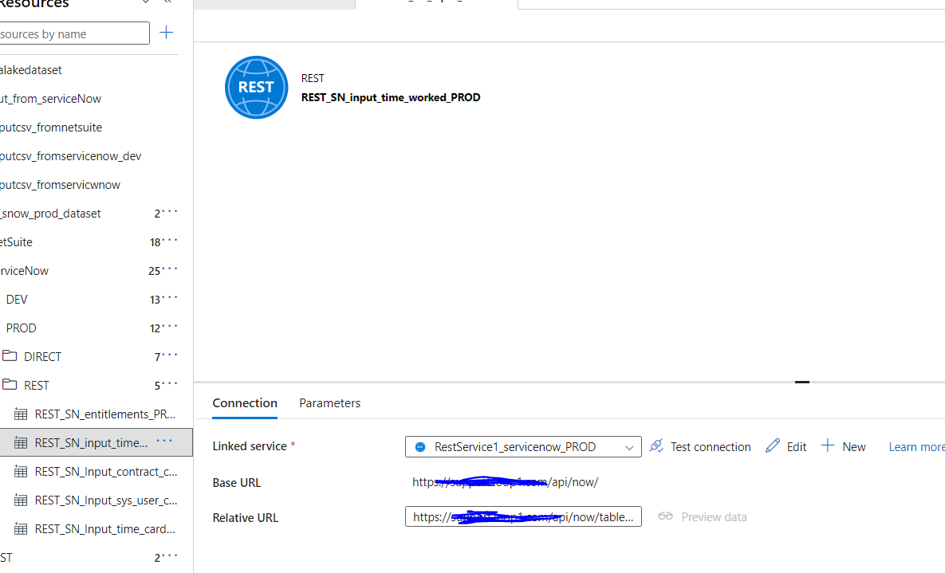Switch to the Parameters tab
Viewport: 945px width, 573px height.
pyautogui.click(x=329, y=403)
